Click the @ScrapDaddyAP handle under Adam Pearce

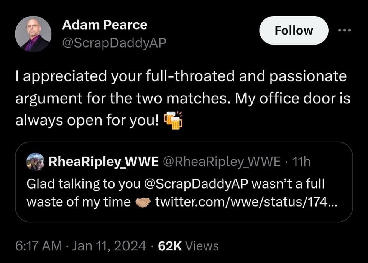114,43
